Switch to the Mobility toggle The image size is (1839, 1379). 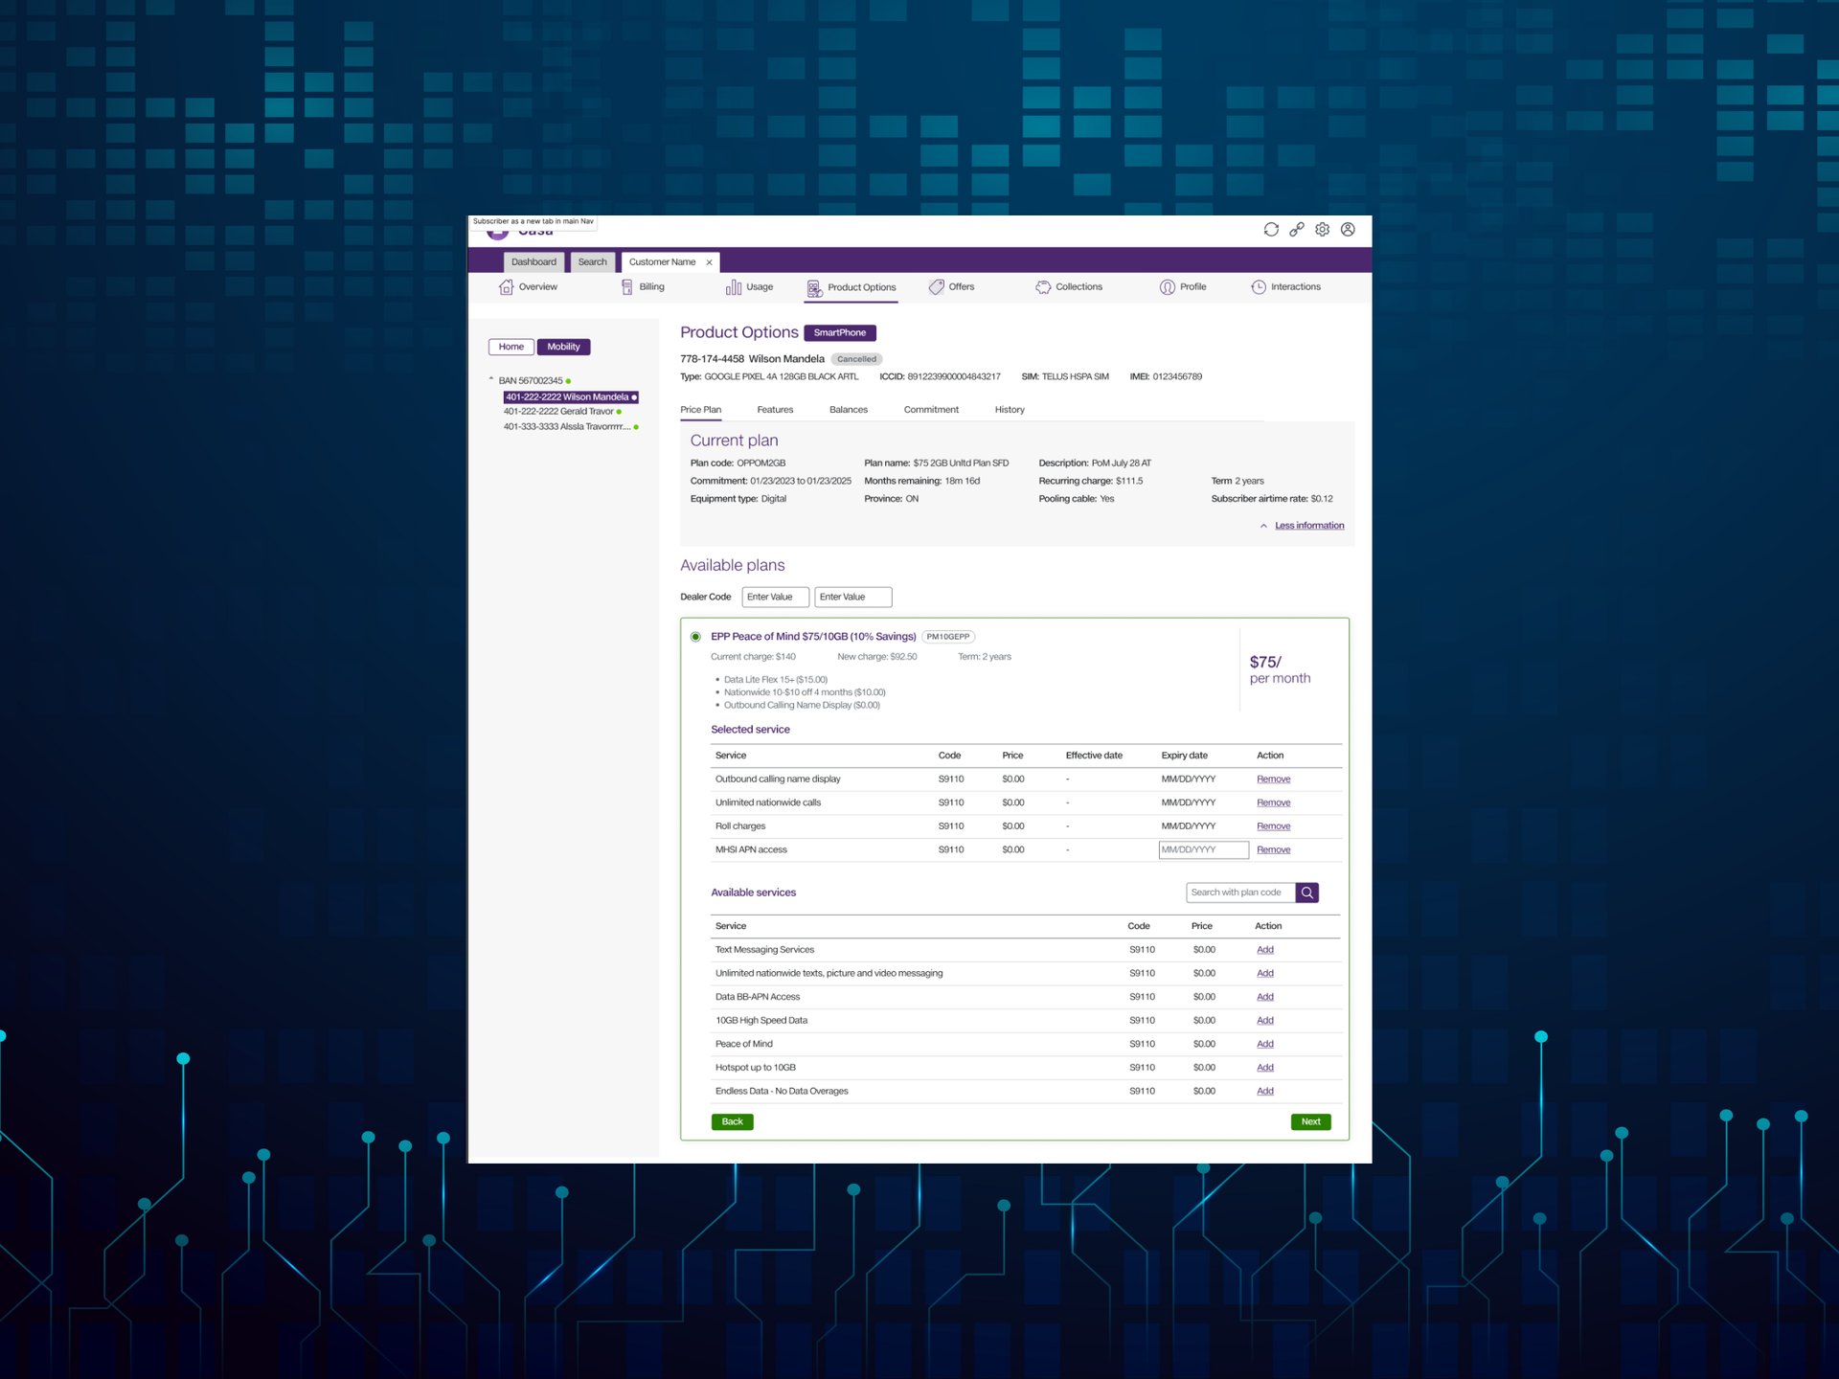point(563,347)
